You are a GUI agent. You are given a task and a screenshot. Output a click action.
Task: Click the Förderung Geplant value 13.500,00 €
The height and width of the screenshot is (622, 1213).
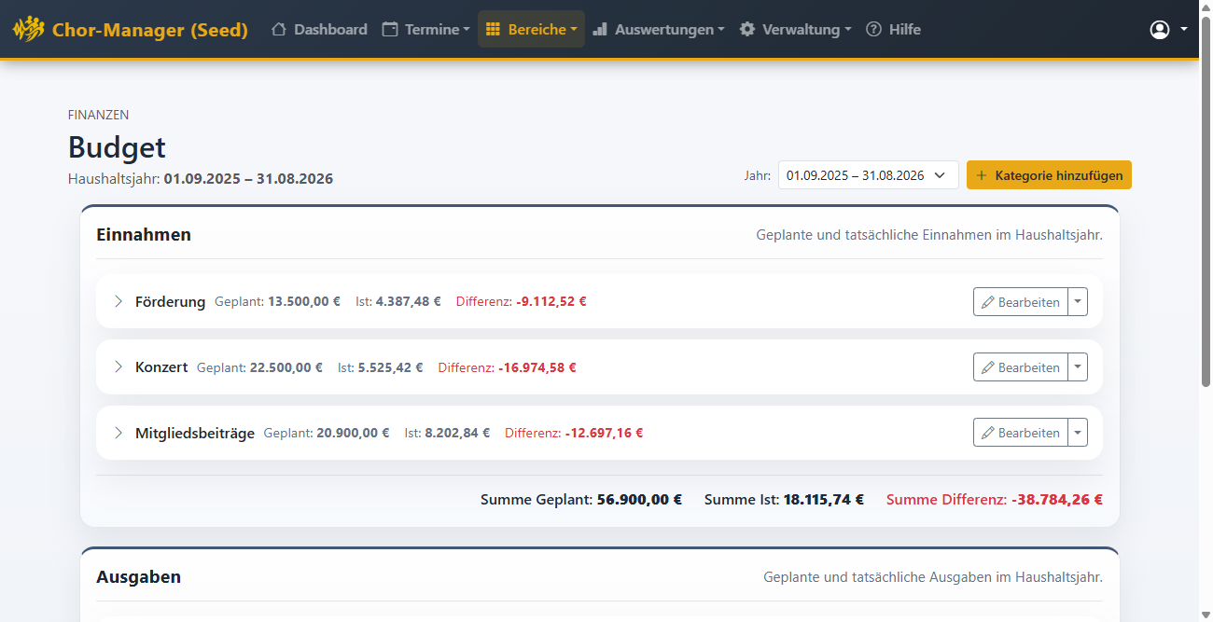click(304, 301)
